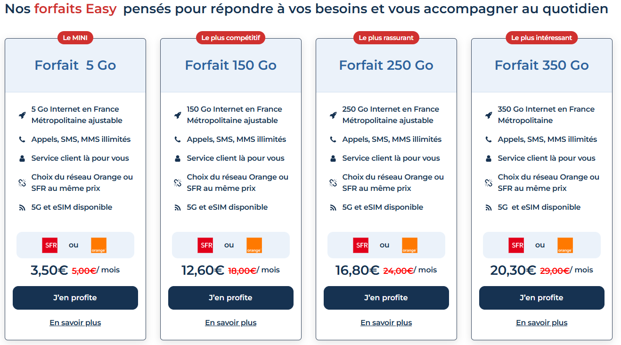Click the Orange logo under Forfait 350 Go
The height and width of the screenshot is (345, 621).
[x=565, y=245]
